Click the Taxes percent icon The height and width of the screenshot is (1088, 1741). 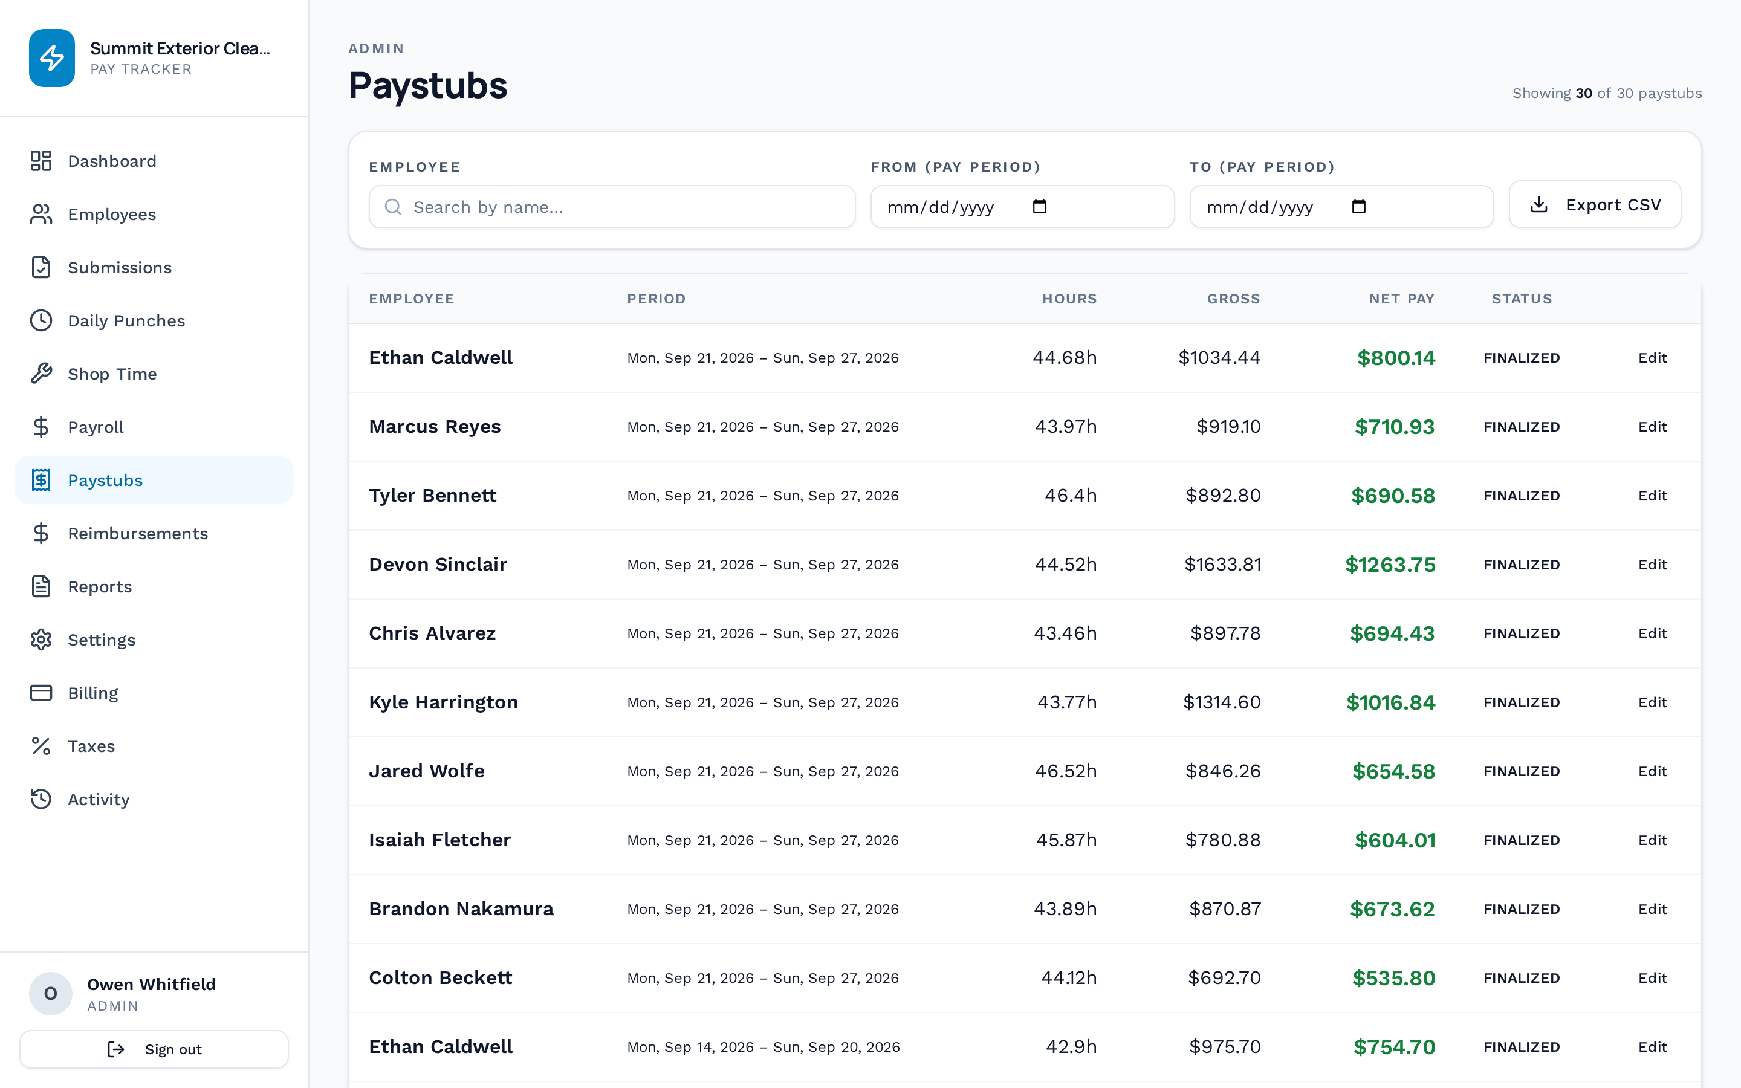point(41,746)
